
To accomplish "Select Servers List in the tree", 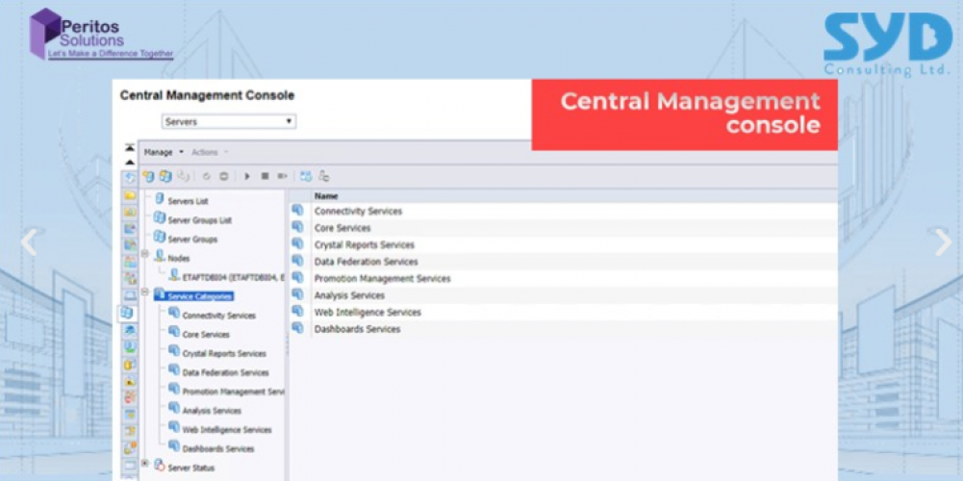I will (188, 201).
